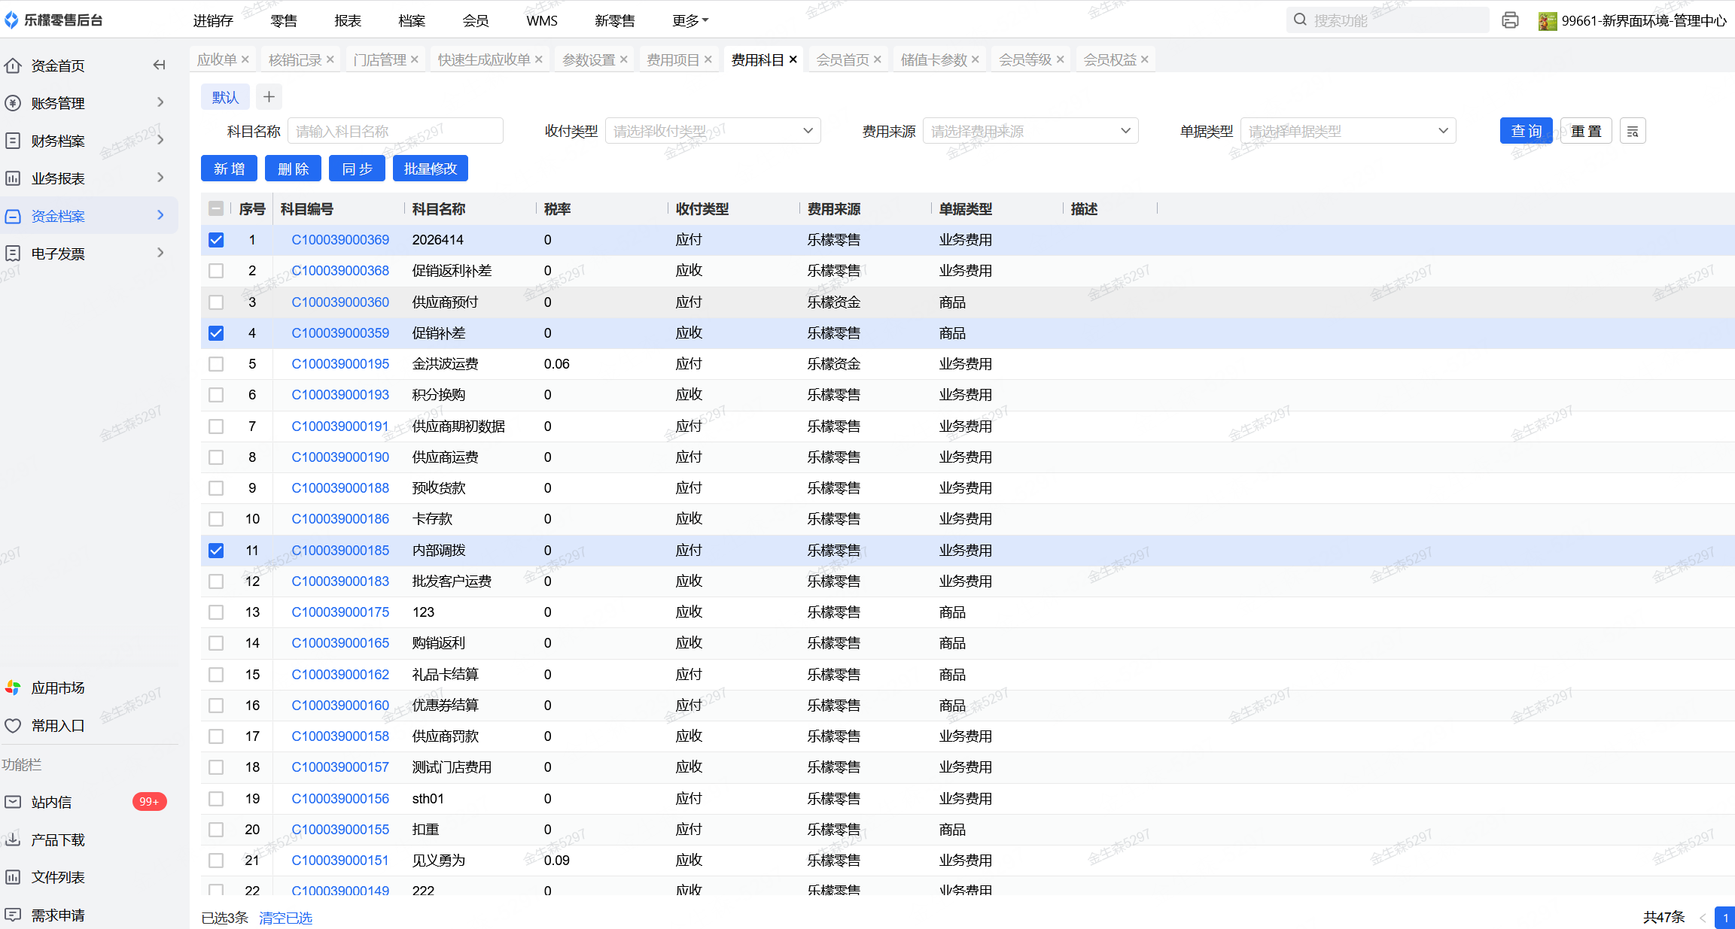Uncheck row 1 checkbox for 2026414

216,240
